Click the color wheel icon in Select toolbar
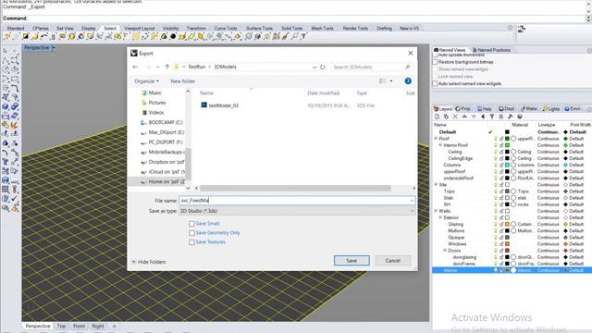 80,37
